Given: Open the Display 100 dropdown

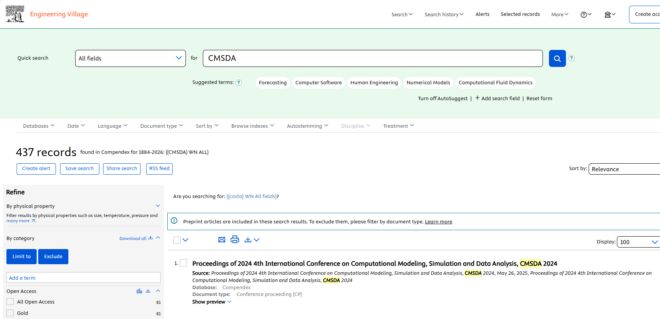Looking at the screenshot, I should click(x=638, y=242).
